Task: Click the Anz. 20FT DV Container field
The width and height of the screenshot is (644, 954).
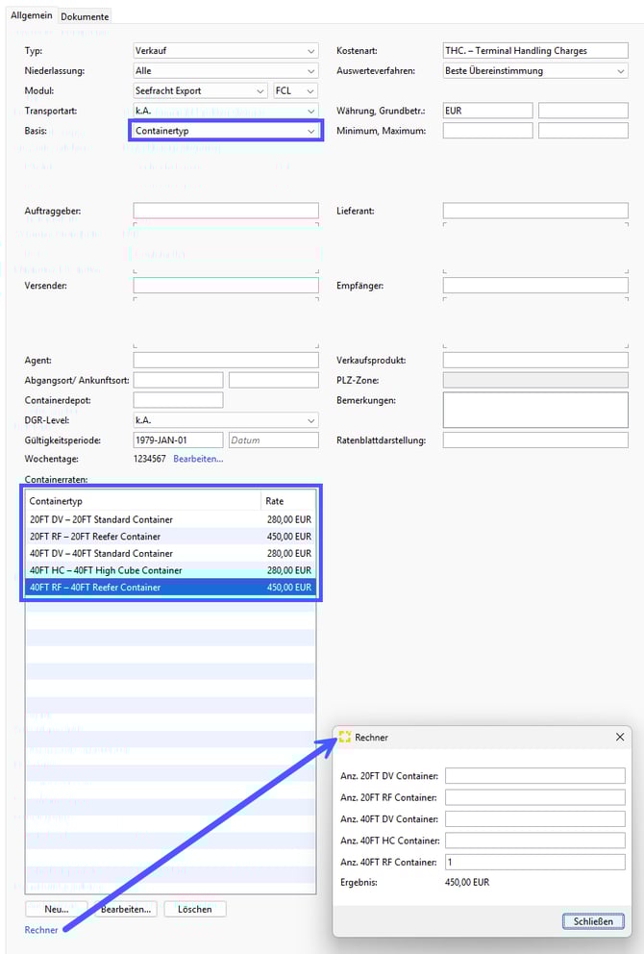Action: click(x=534, y=776)
